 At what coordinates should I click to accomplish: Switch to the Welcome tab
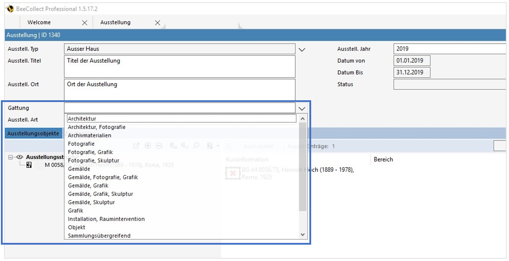point(39,23)
